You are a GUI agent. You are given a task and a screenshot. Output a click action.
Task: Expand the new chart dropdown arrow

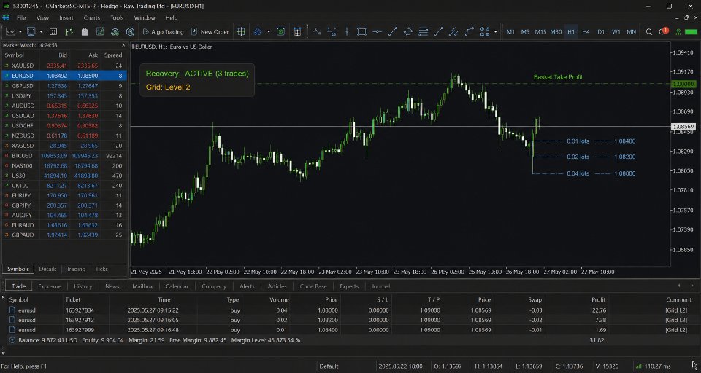coord(19,31)
